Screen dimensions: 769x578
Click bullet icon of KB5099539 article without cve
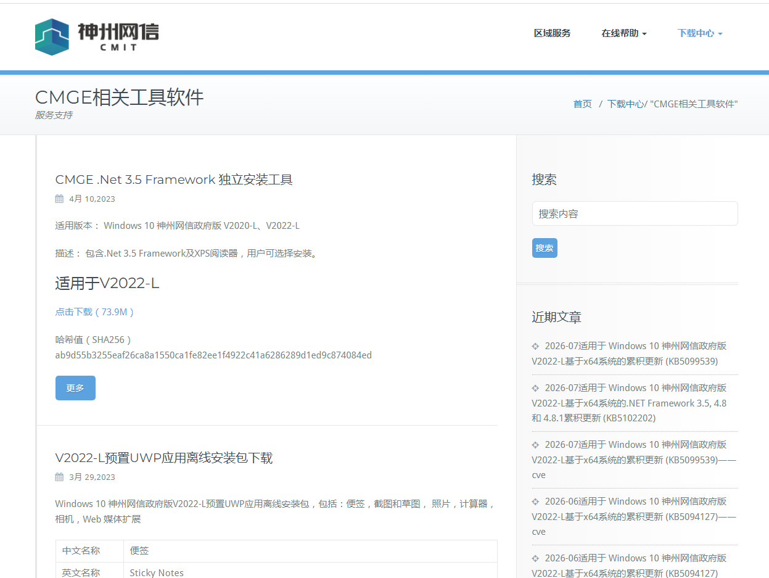[x=536, y=346]
